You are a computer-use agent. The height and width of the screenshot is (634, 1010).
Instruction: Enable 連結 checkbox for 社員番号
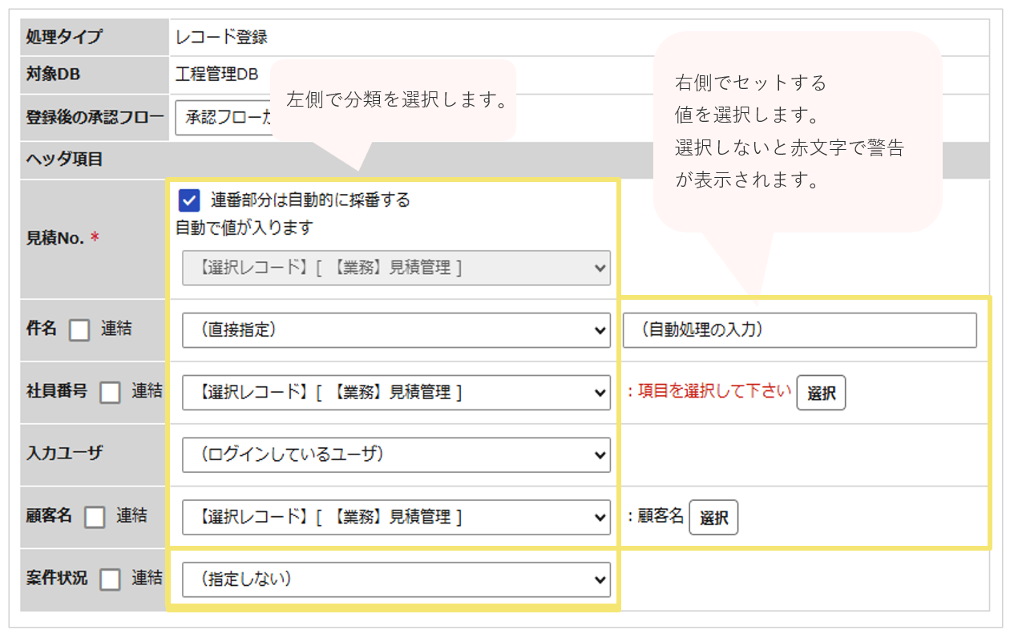pos(111,392)
